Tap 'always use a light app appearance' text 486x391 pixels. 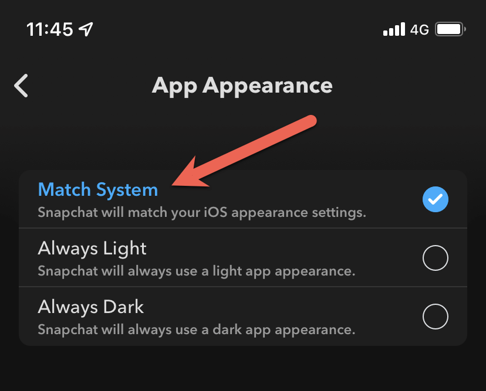(x=241, y=271)
